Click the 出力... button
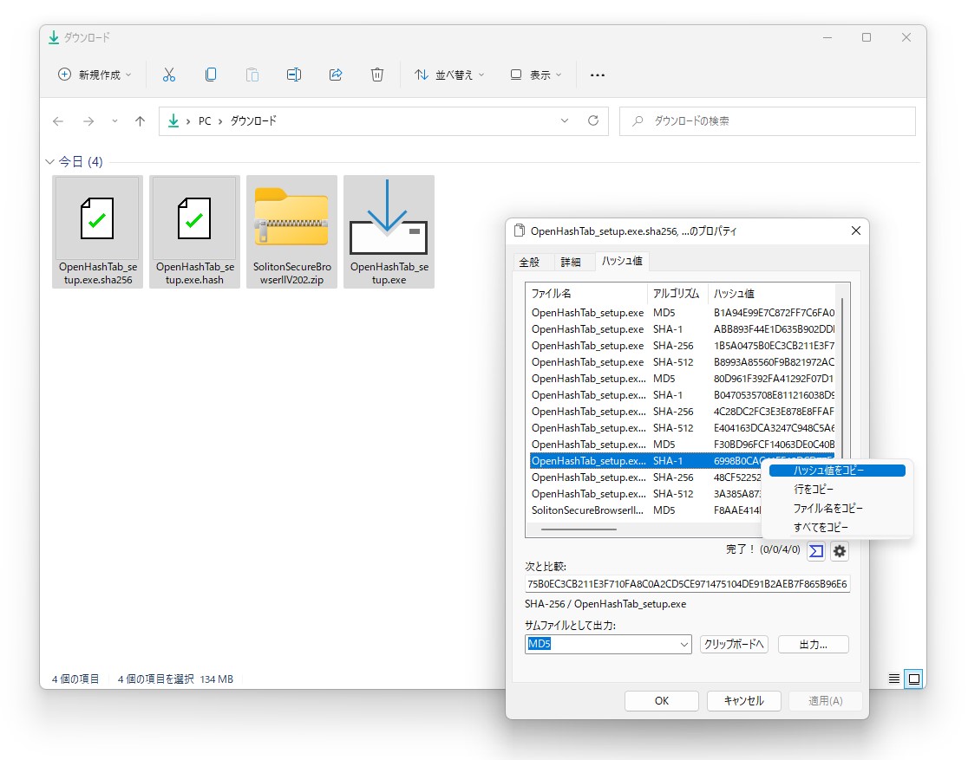This screenshot has width=968, height=760. (813, 644)
